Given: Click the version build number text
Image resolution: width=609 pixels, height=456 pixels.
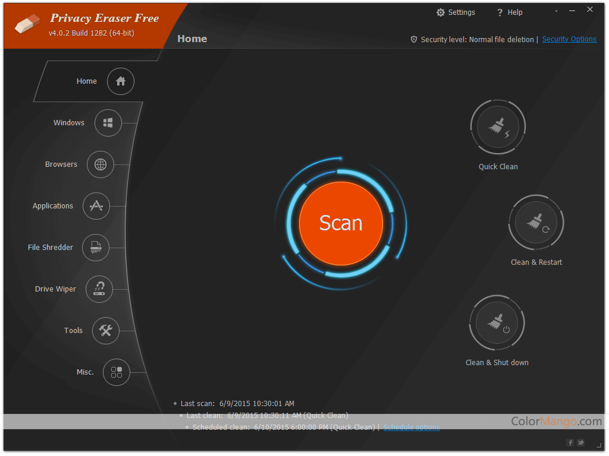Looking at the screenshot, I should tap(91, 33).
